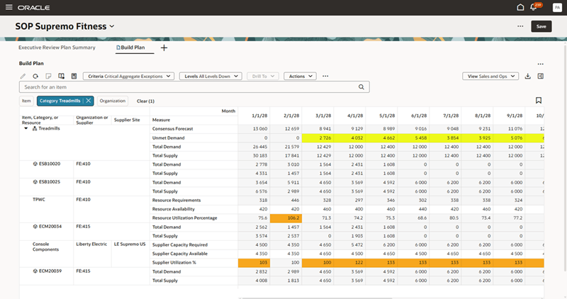The height and width of the screenshot is (299, 567).
Task: Switch to Executive Review Plan Summary tab
Action: [x=56, y=47]
